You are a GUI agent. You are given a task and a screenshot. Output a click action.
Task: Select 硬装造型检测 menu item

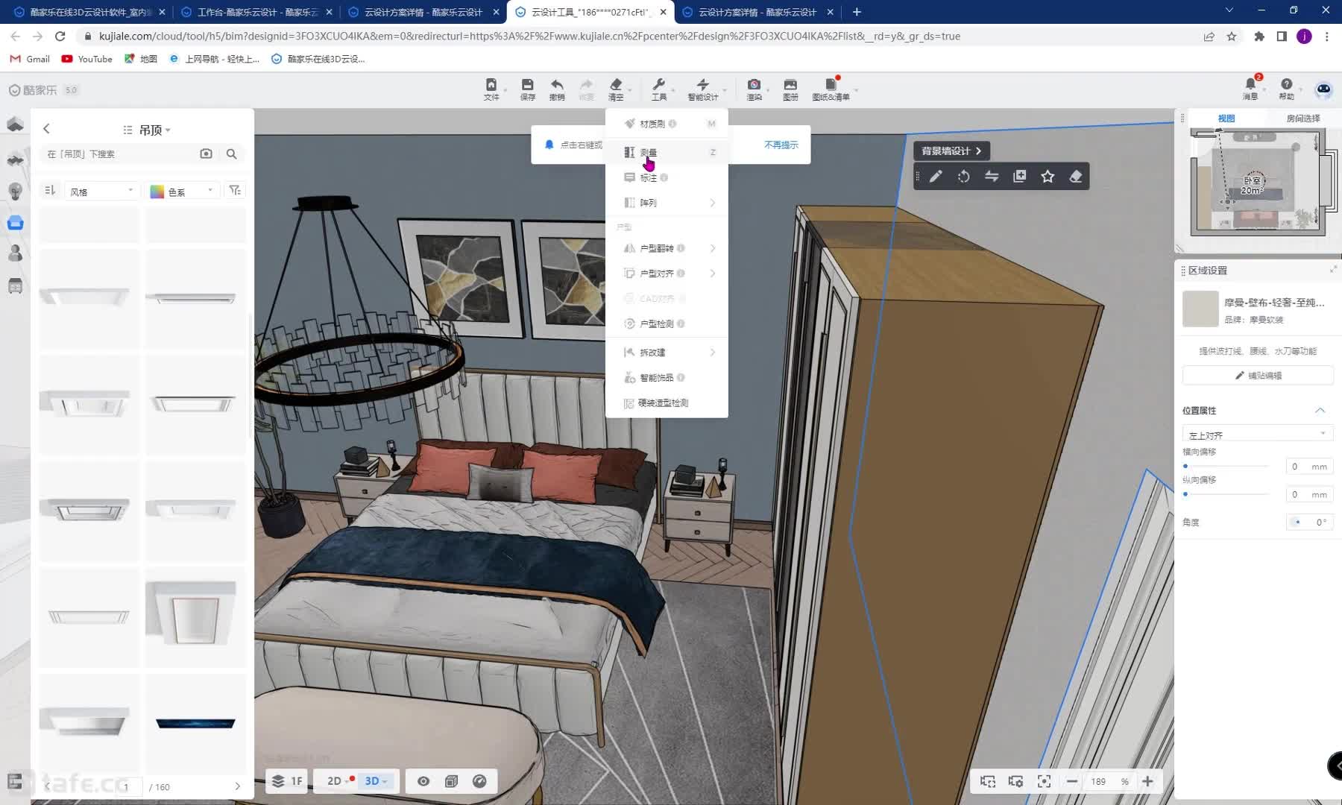(667, 402)
